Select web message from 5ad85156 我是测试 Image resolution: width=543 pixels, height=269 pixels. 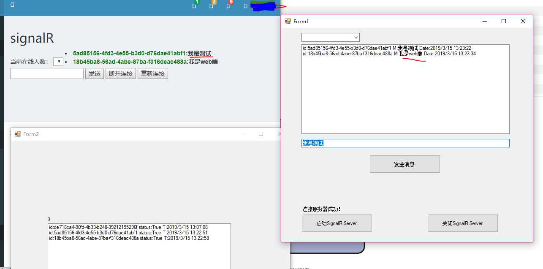tap(142, 54)
